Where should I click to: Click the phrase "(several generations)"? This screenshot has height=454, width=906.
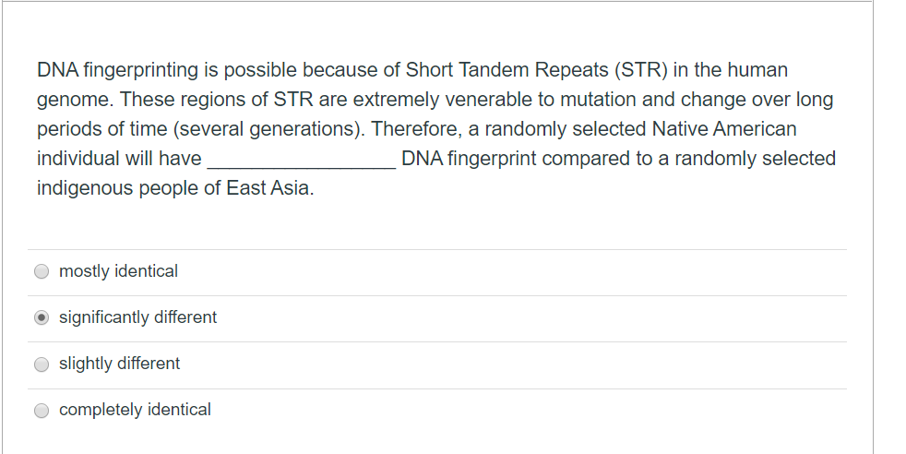[267, 129]
